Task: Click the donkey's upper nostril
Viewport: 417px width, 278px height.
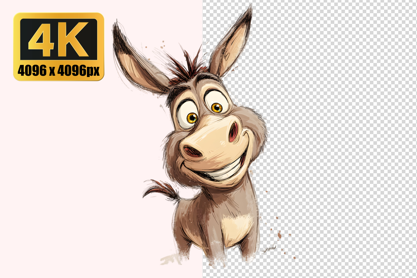Action: pos(234,131)
